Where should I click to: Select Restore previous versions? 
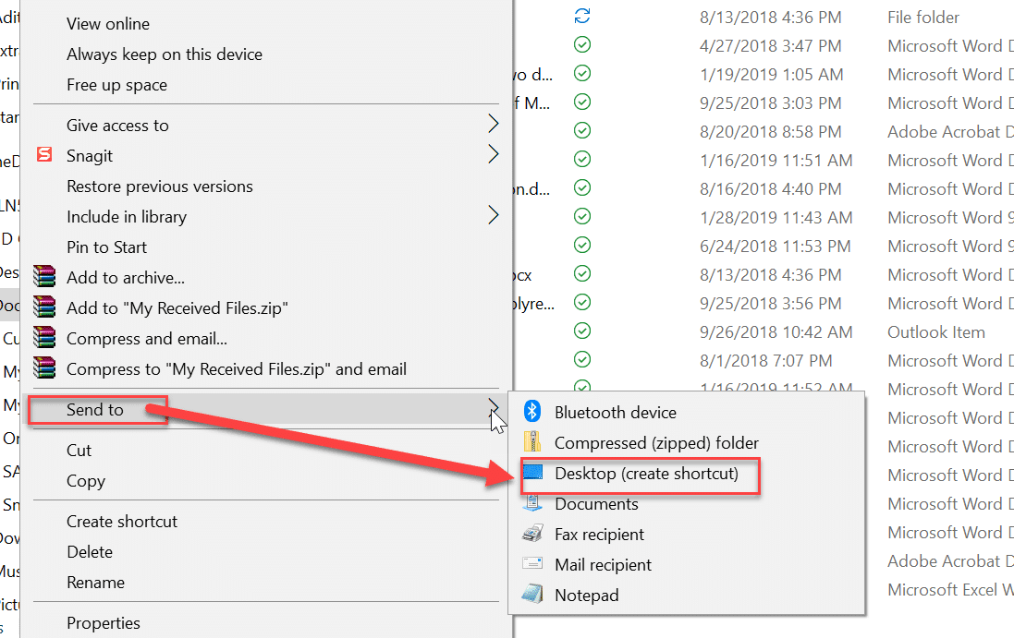[x=160, y=186]
